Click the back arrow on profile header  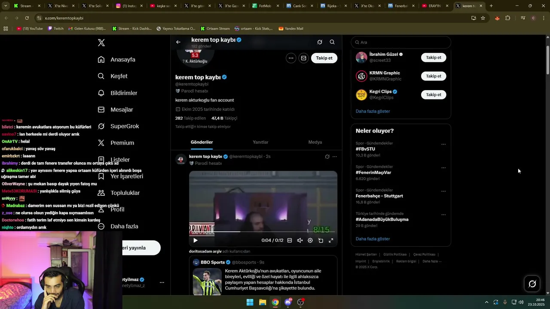(x=178, y=42)
